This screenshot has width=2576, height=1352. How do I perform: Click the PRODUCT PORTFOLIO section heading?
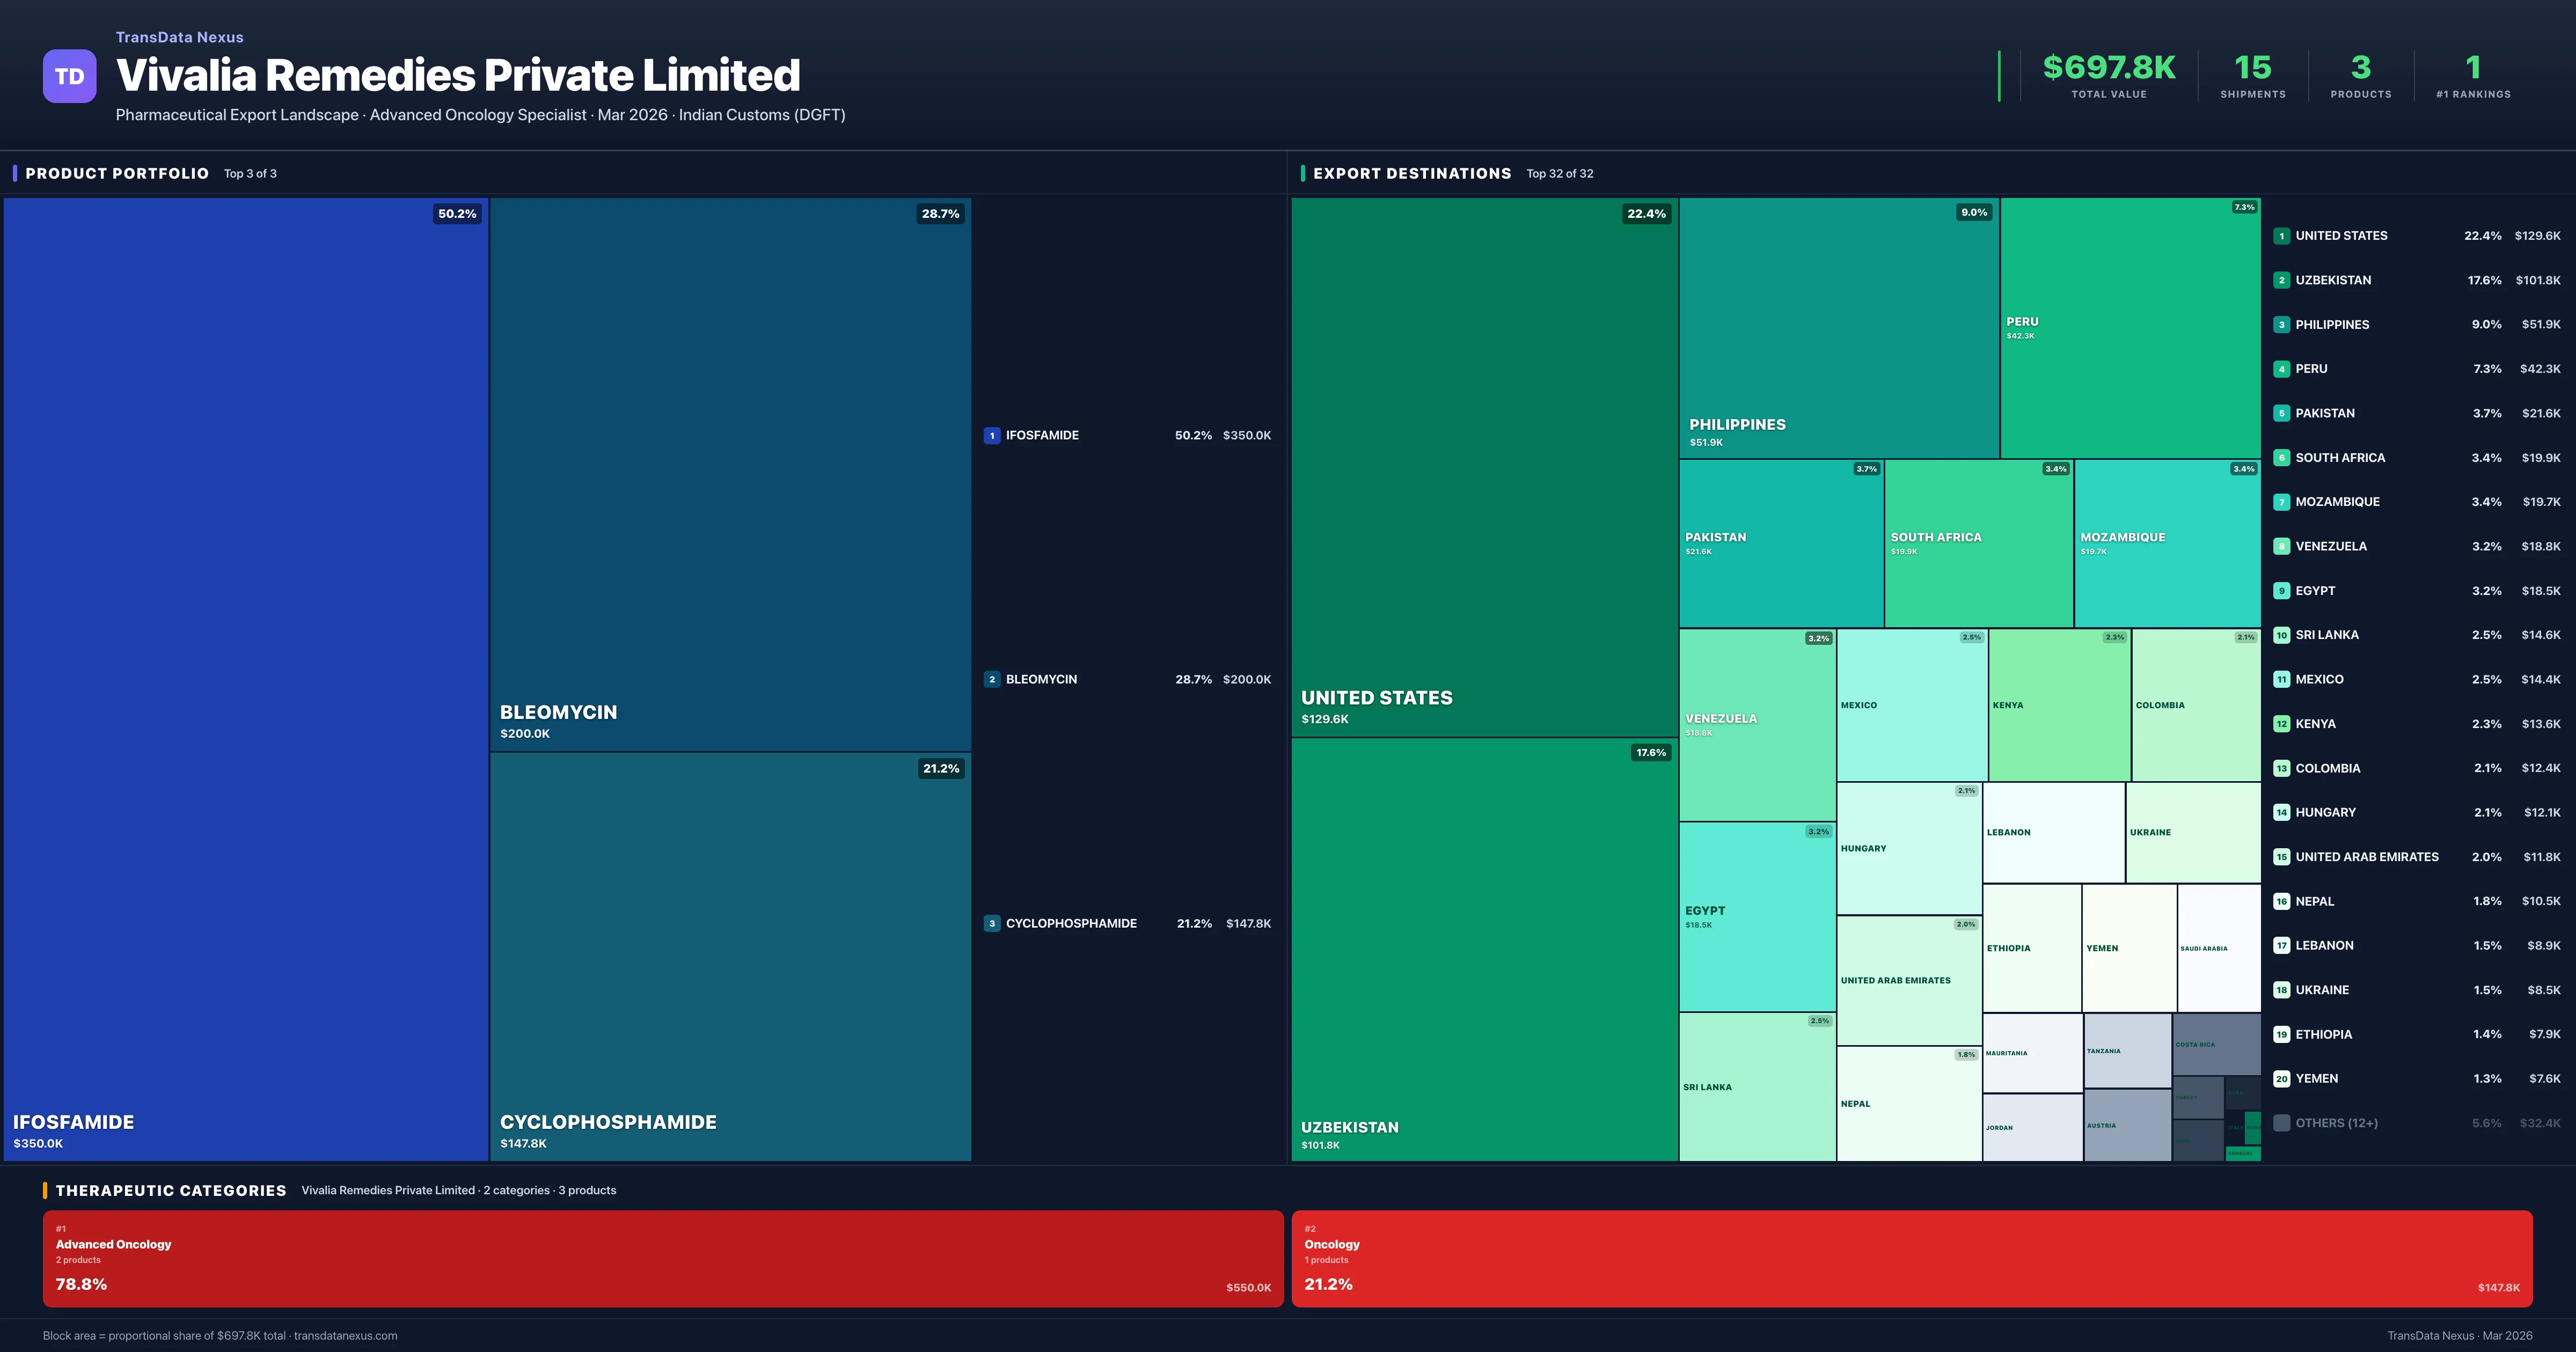point(117,173)
